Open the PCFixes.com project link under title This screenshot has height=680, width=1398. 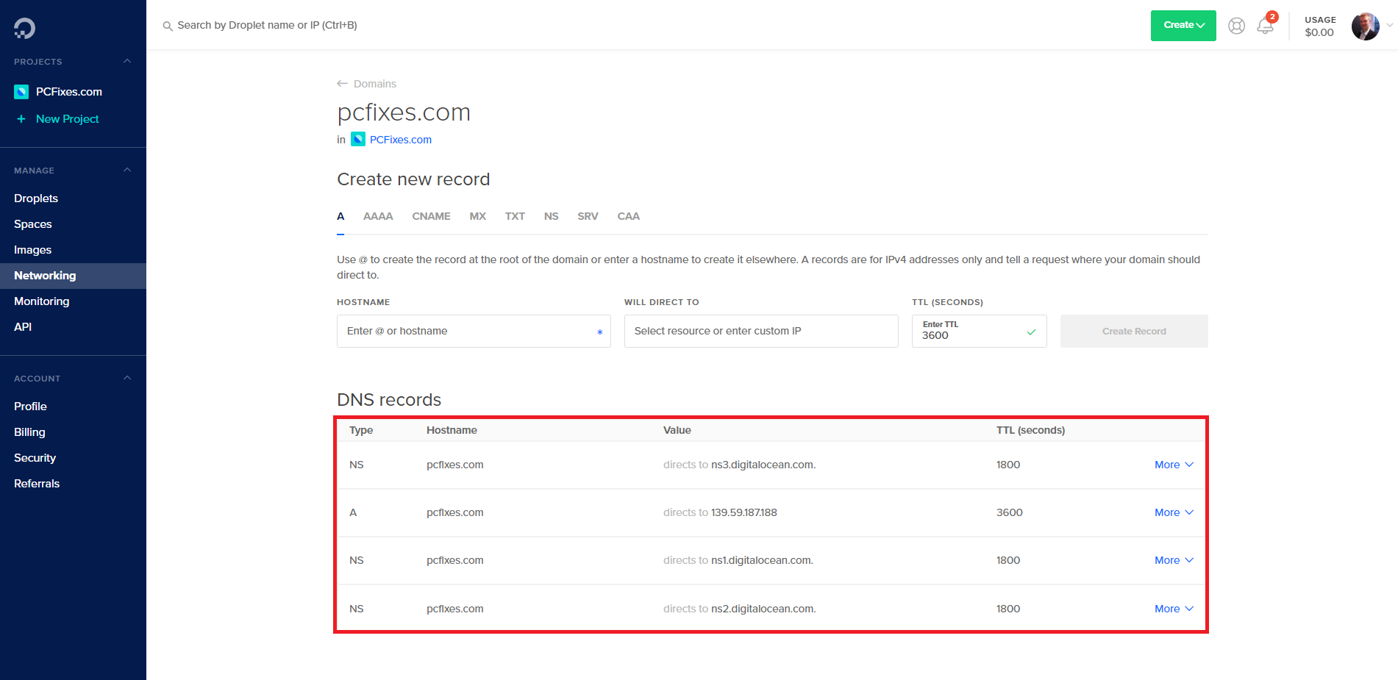click(x=401, y=140)
